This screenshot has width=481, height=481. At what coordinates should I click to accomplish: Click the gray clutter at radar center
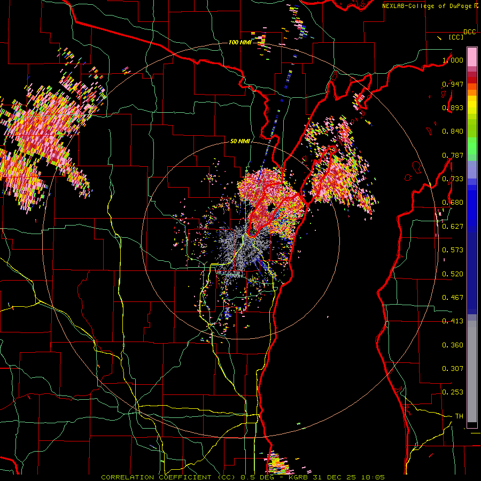coord(242,250)
